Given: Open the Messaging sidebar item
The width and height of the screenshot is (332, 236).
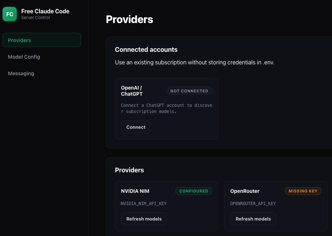Looking at the screenshot, I should 21,73.
